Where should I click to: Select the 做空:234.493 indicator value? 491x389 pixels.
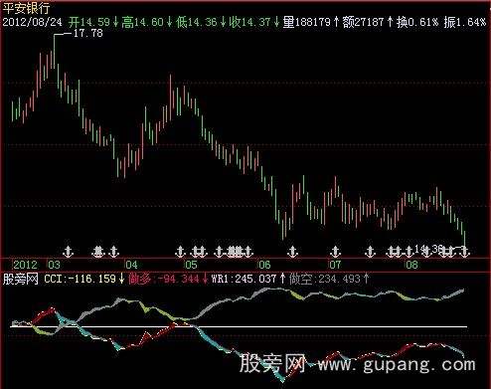(325, 279)
